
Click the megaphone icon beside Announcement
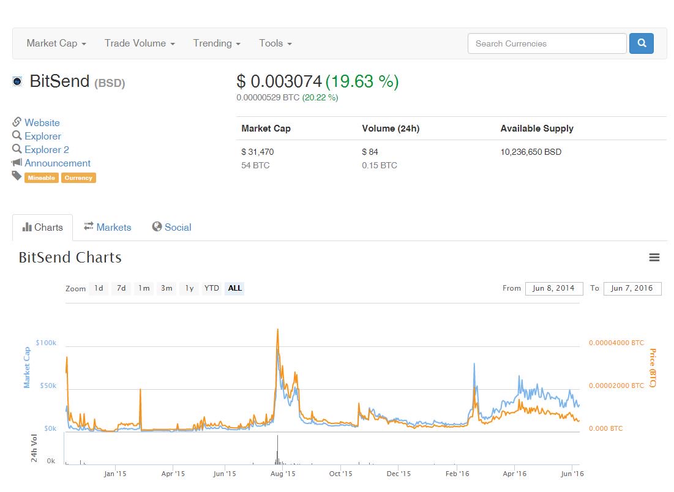17,162
